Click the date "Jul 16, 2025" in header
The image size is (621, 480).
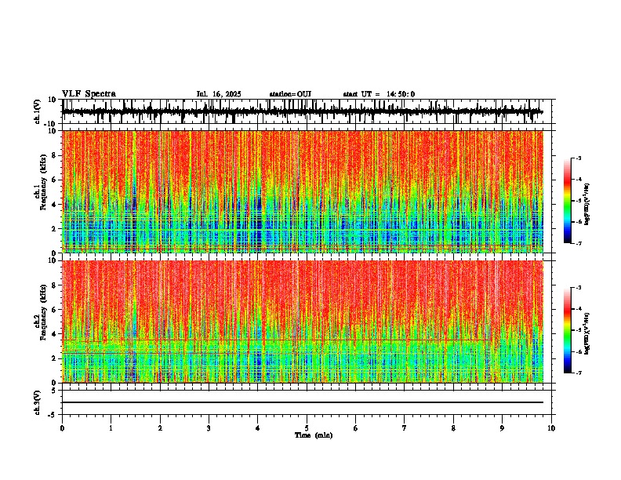tap(219, 94)
